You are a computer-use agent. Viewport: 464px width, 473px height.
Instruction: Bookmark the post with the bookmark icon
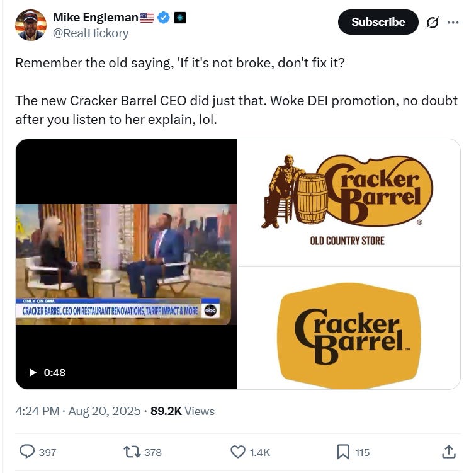click(x=342, y=452)
